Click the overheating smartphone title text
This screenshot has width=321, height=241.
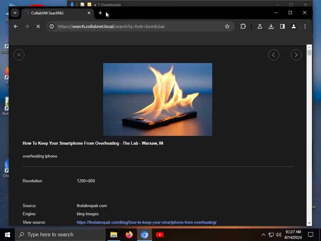point(93,143)
